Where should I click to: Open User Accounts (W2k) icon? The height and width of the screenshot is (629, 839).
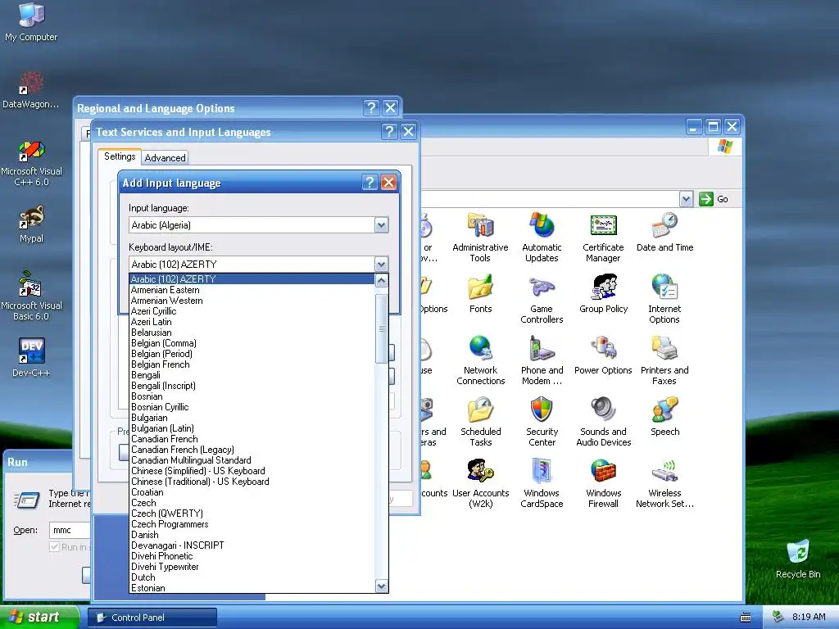[480, 483]
